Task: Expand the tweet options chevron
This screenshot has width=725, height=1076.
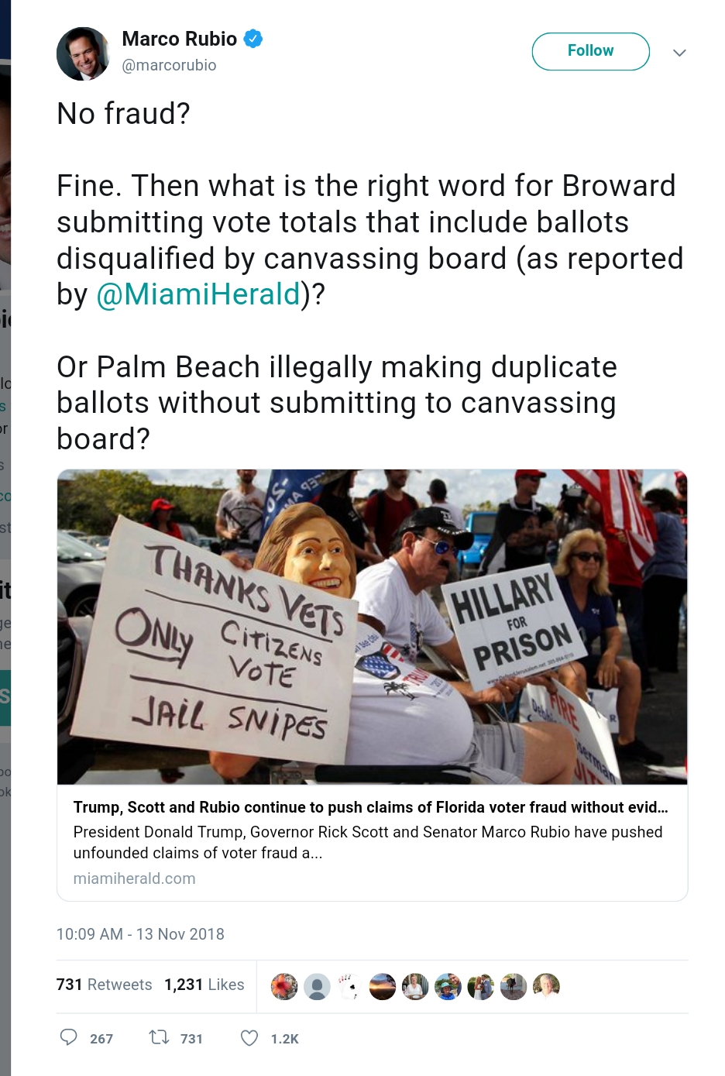Action: click(x=679, y=53)
